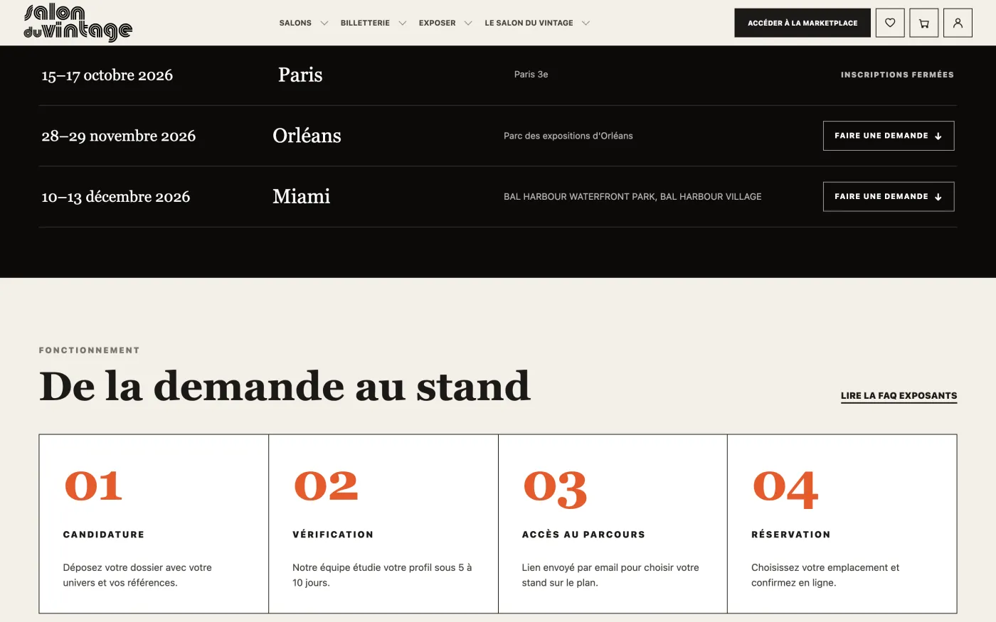Click Accéder à la Marketplace button
Screen dimensions: 996x622
[x=802, y=23]
